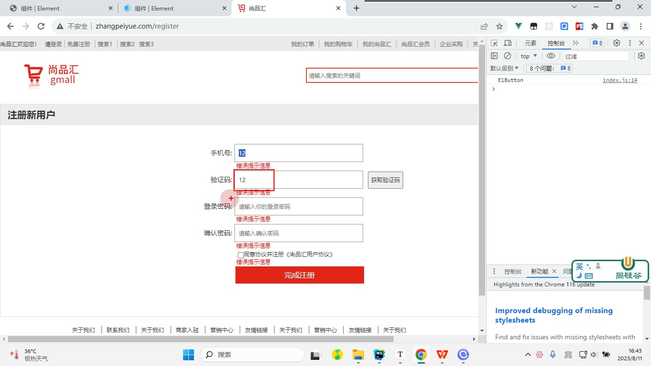Click the red 完成注册 button
651x366 pixels.
click(x=300, y=275)
